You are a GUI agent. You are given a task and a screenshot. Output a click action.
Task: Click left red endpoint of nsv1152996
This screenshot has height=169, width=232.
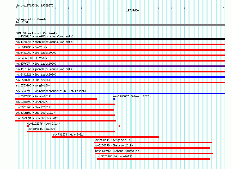pos(28,126)
